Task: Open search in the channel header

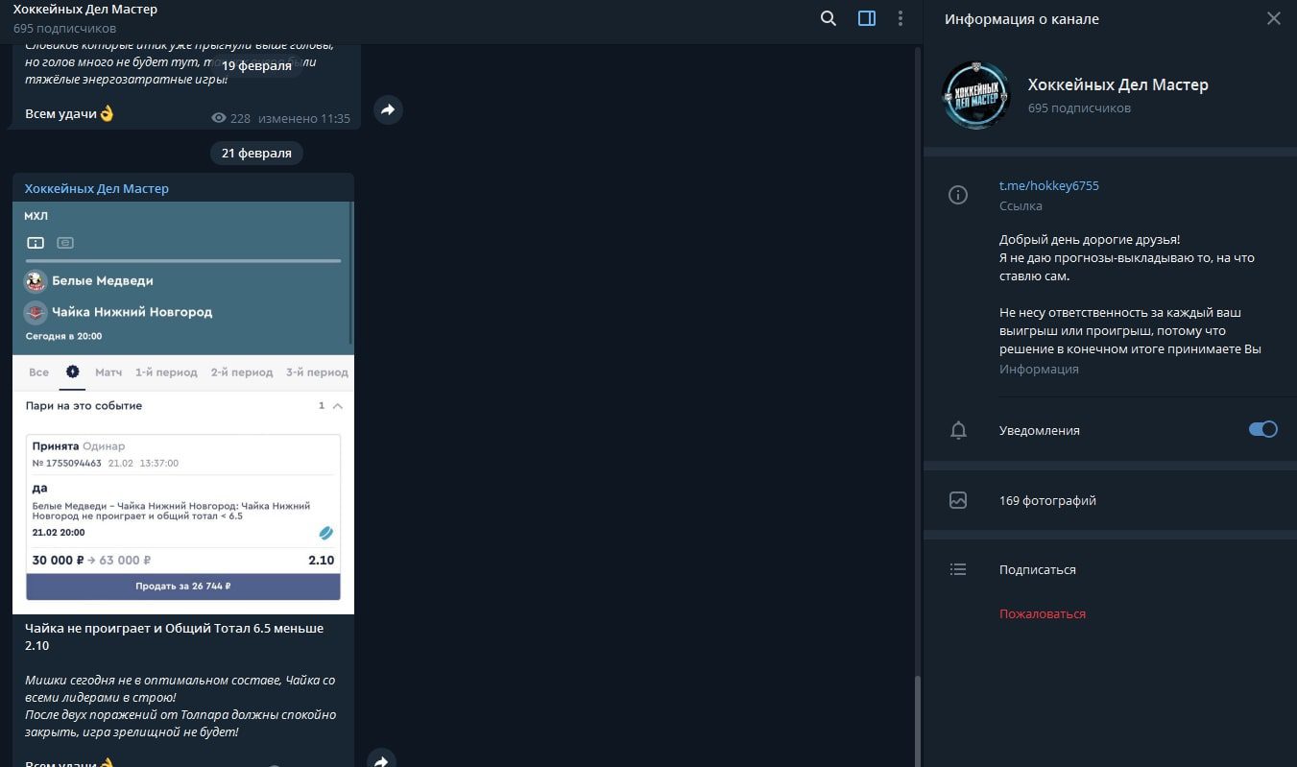Action: tap(829, 18)
